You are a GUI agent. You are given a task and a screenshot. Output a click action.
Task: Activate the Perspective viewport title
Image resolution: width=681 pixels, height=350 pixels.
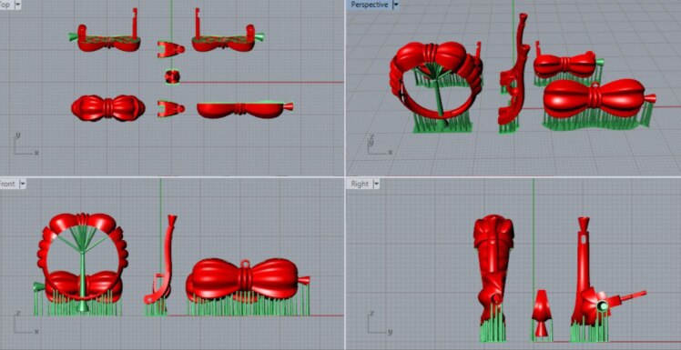click(369, 5)
